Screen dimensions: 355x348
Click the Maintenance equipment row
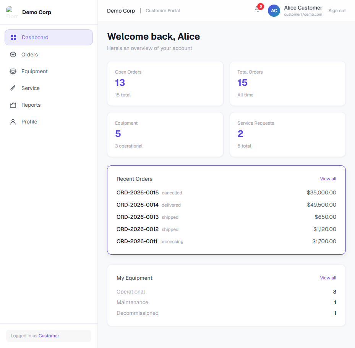coord(226,302)
